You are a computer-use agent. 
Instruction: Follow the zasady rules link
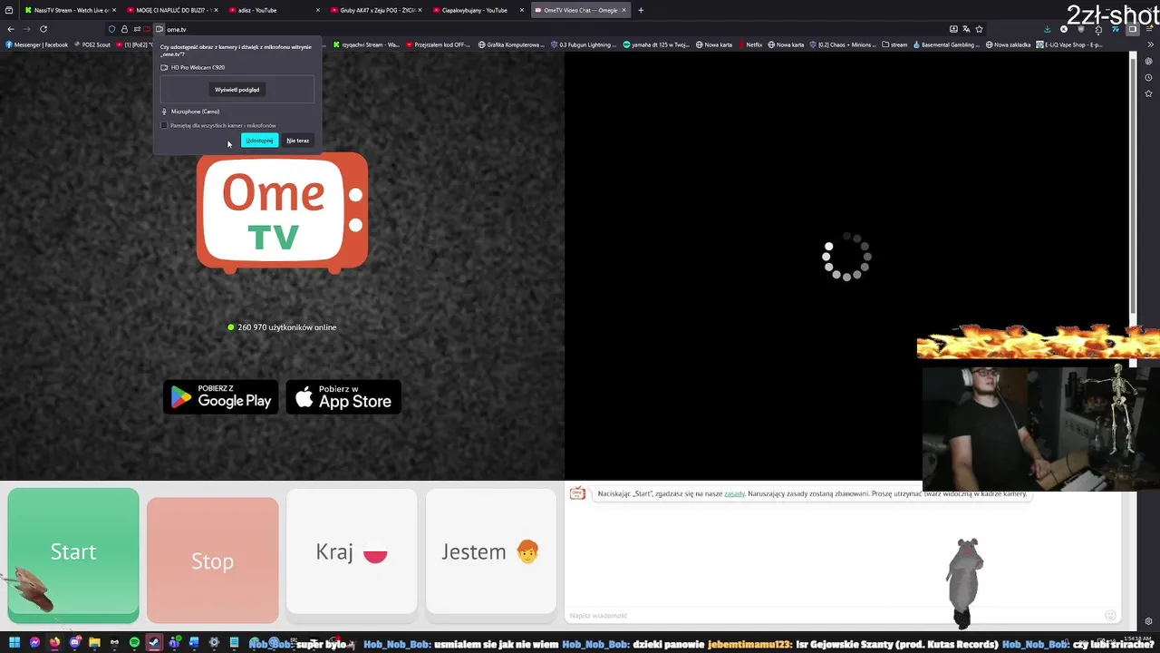(734, 493)
